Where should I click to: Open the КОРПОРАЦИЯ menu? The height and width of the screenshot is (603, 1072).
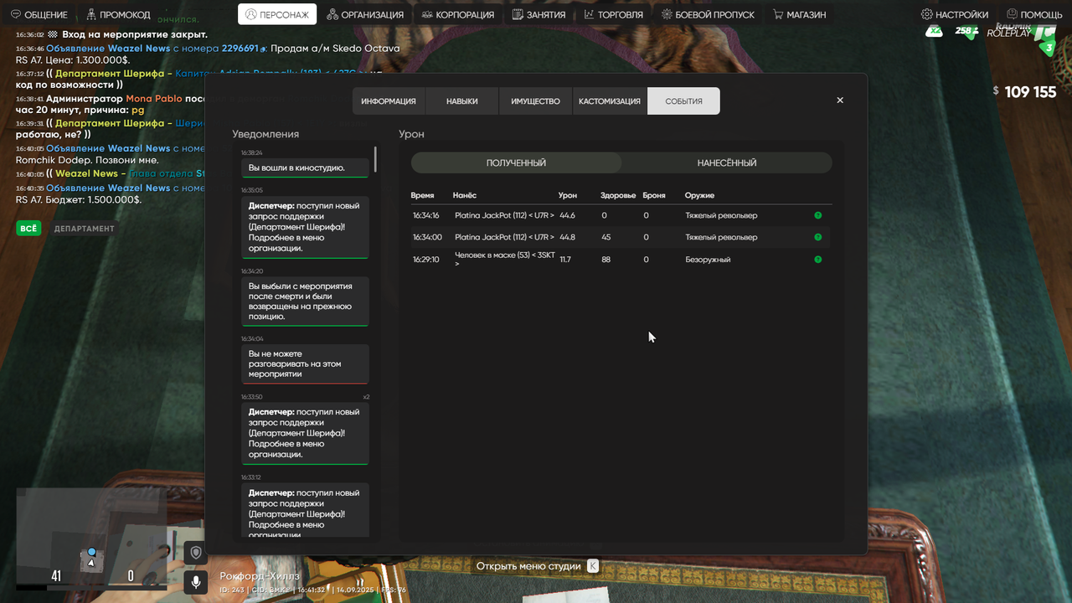pos(459,14)
